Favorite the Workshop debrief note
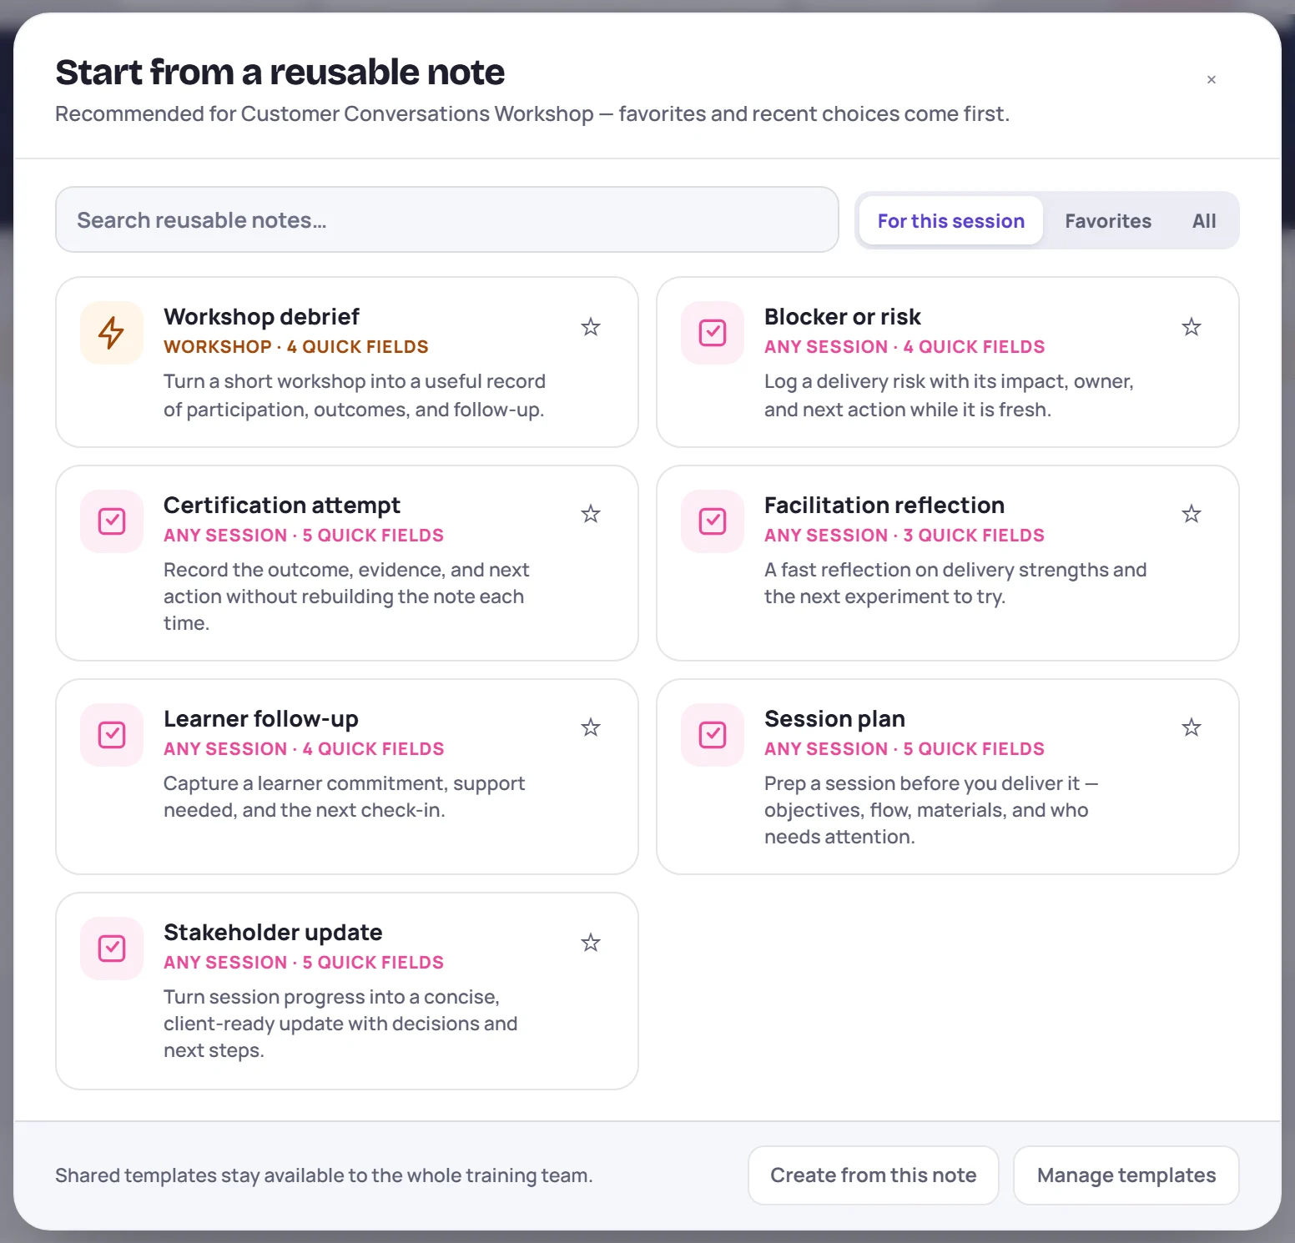The image size is (1295, 1243). coord(591,327)
